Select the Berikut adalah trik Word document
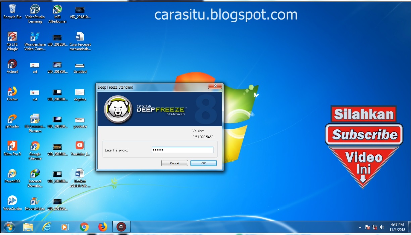411x235 pixels. point(80,178)
